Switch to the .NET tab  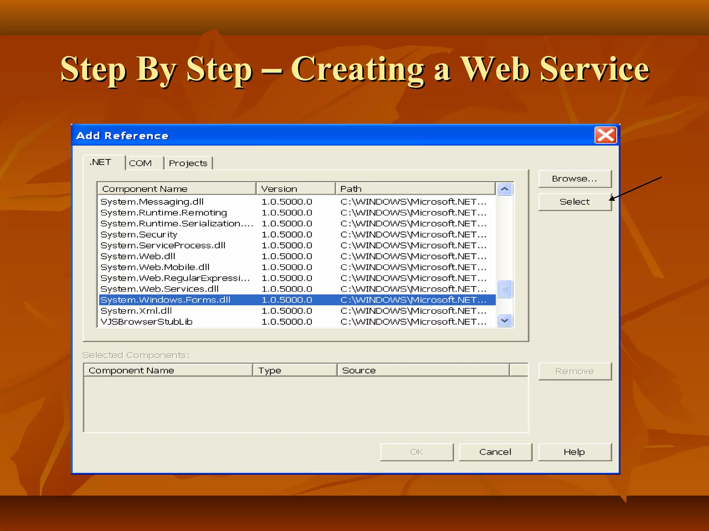click(x=104, y=162)
